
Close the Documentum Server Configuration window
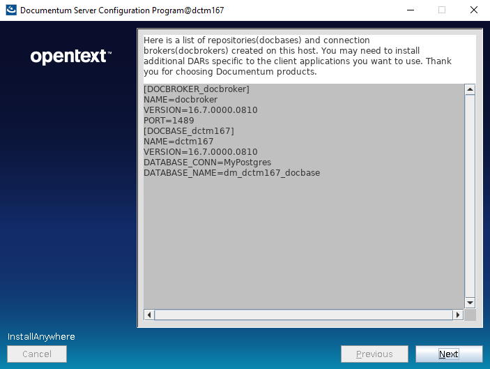tap(473, 10)
